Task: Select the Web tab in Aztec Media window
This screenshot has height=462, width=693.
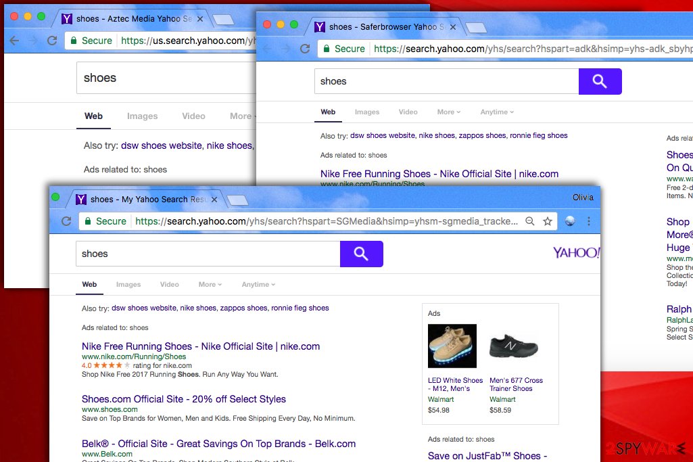Action: click(x=93, y=116)
